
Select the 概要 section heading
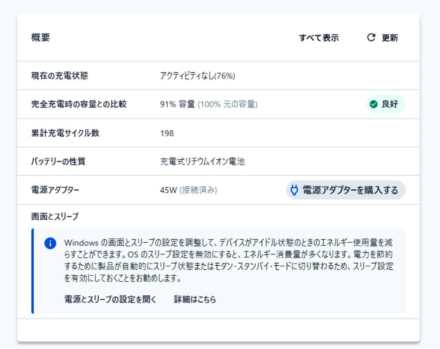[x=41, y=37]
